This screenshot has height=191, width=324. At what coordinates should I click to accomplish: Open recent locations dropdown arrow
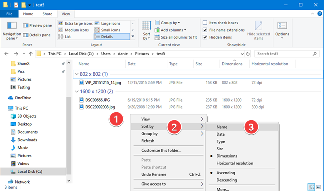[x=24, y=54]
